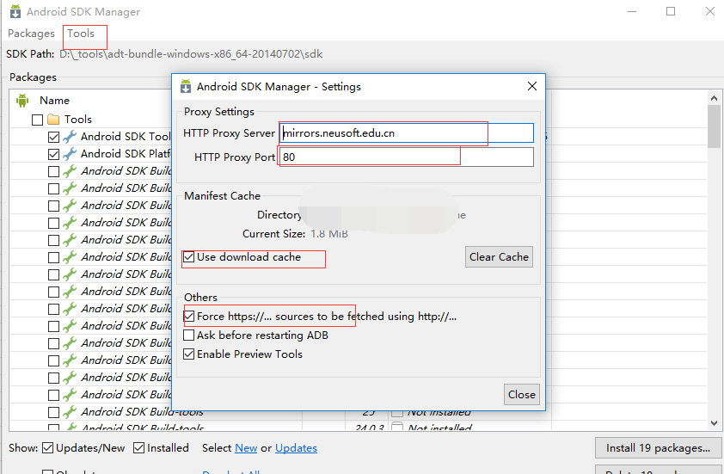Click the Android SDK Manager title bar icon
Image resolution: width=724 pixels, height=474 pixels.
click(15, 11)
